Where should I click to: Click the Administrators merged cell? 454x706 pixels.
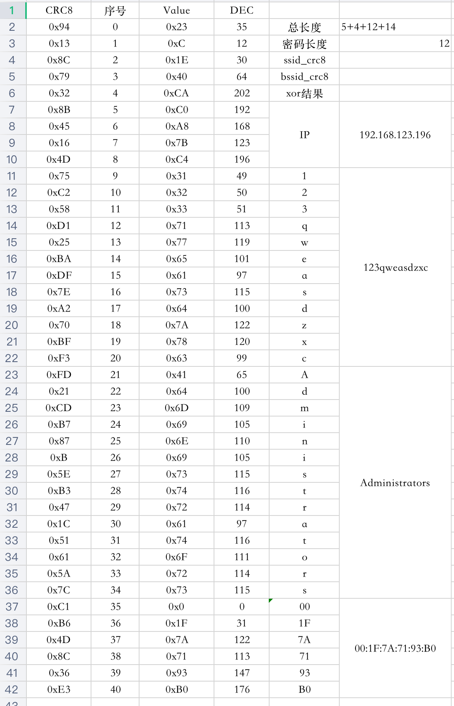pyautogui.click(x=395, y=482)
